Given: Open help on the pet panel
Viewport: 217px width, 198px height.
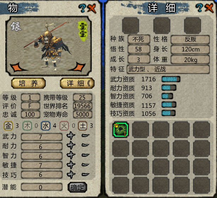Looking at the screenshot, I should coord(82,8).
